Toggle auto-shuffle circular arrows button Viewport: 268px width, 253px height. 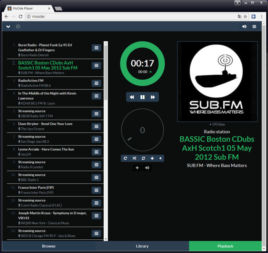tap(143, 158)
